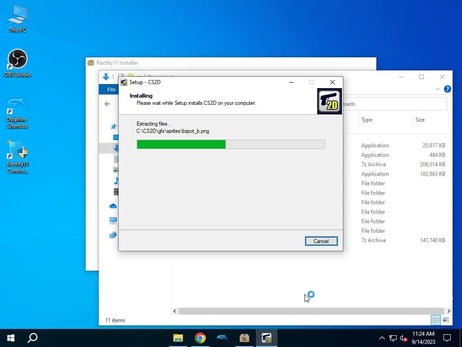Open network status tray icon
462x347 pixels.
393,338
